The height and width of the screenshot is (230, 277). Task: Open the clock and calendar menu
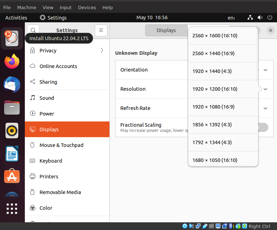coord(152,17)
